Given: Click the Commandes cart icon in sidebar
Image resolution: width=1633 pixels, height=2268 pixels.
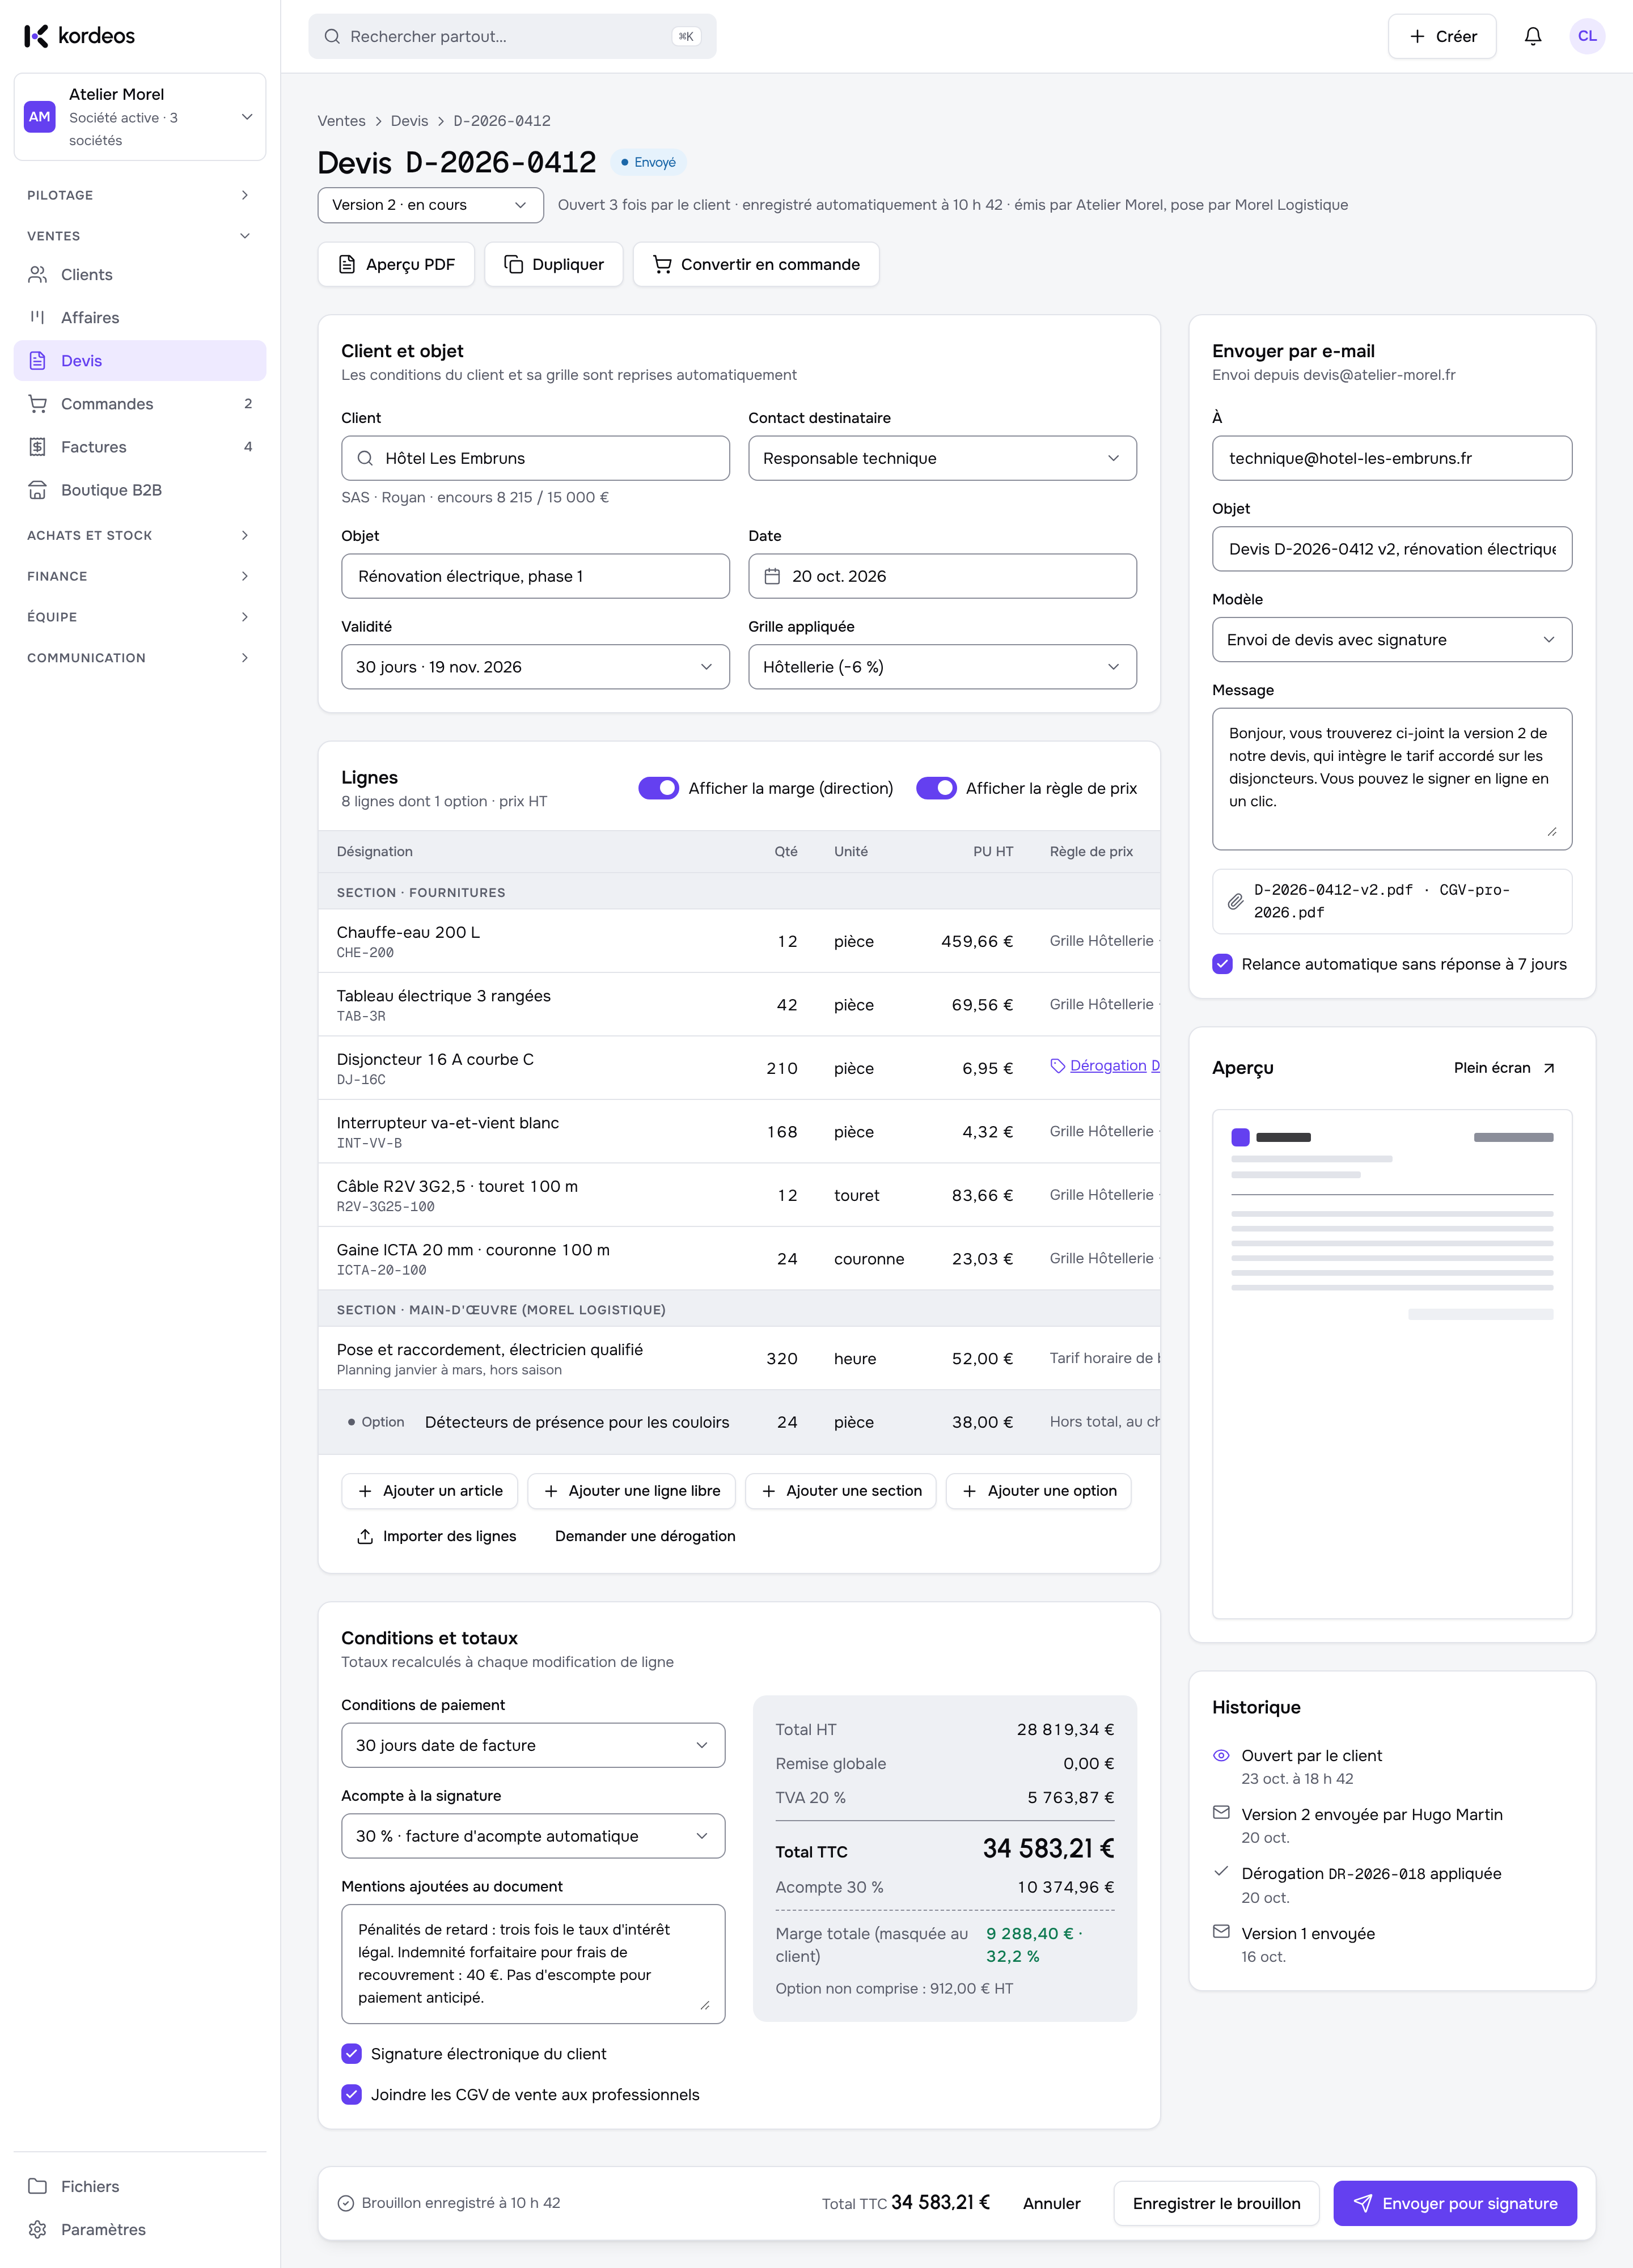Looking at the screenshot, I should click(x=38, y=404).
